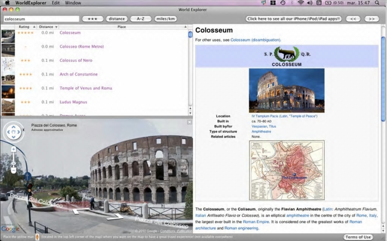Sort results with the distance button
Image resolution: width=387 pixels, height=241 pixels.
117,19
